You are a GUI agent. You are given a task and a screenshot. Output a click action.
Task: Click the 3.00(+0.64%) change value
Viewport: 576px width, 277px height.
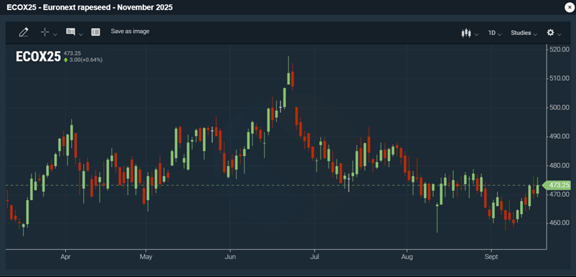pyautogui.click(x=86, y=59)
